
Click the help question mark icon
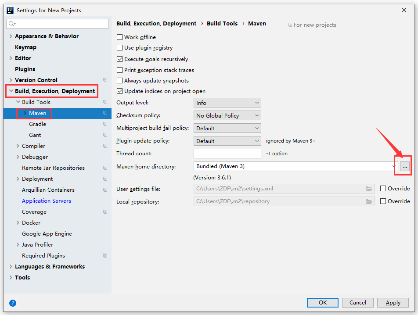pyautogui.click(x=13, y=303)
